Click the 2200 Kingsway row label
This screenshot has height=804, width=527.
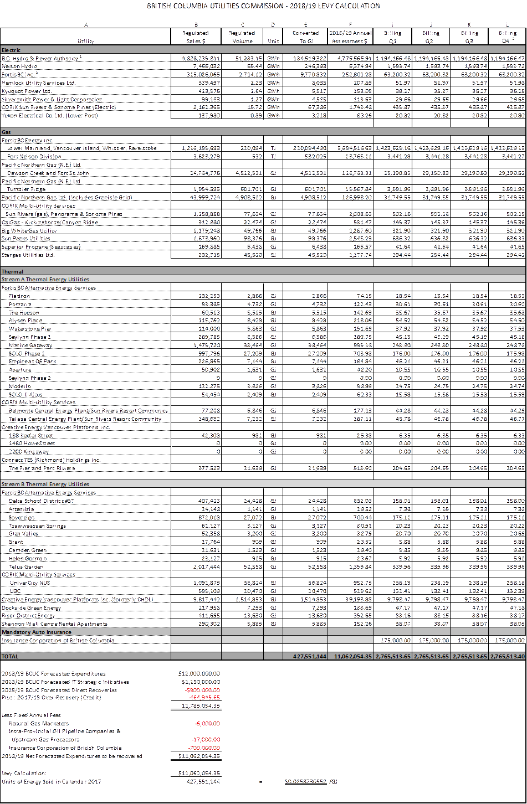[x=29, y=452]
